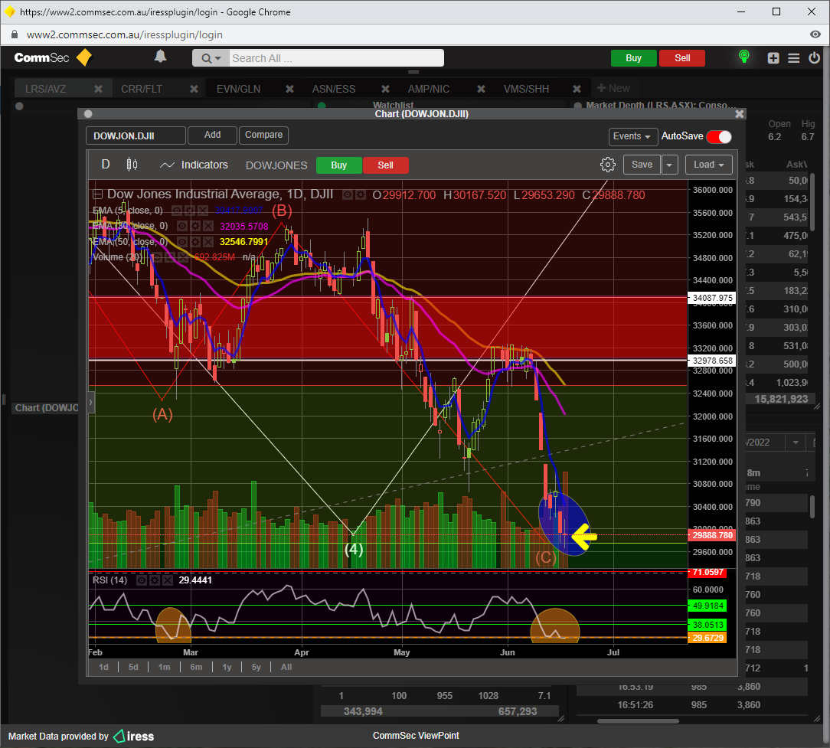Click the Compare button

coord(263,135)
